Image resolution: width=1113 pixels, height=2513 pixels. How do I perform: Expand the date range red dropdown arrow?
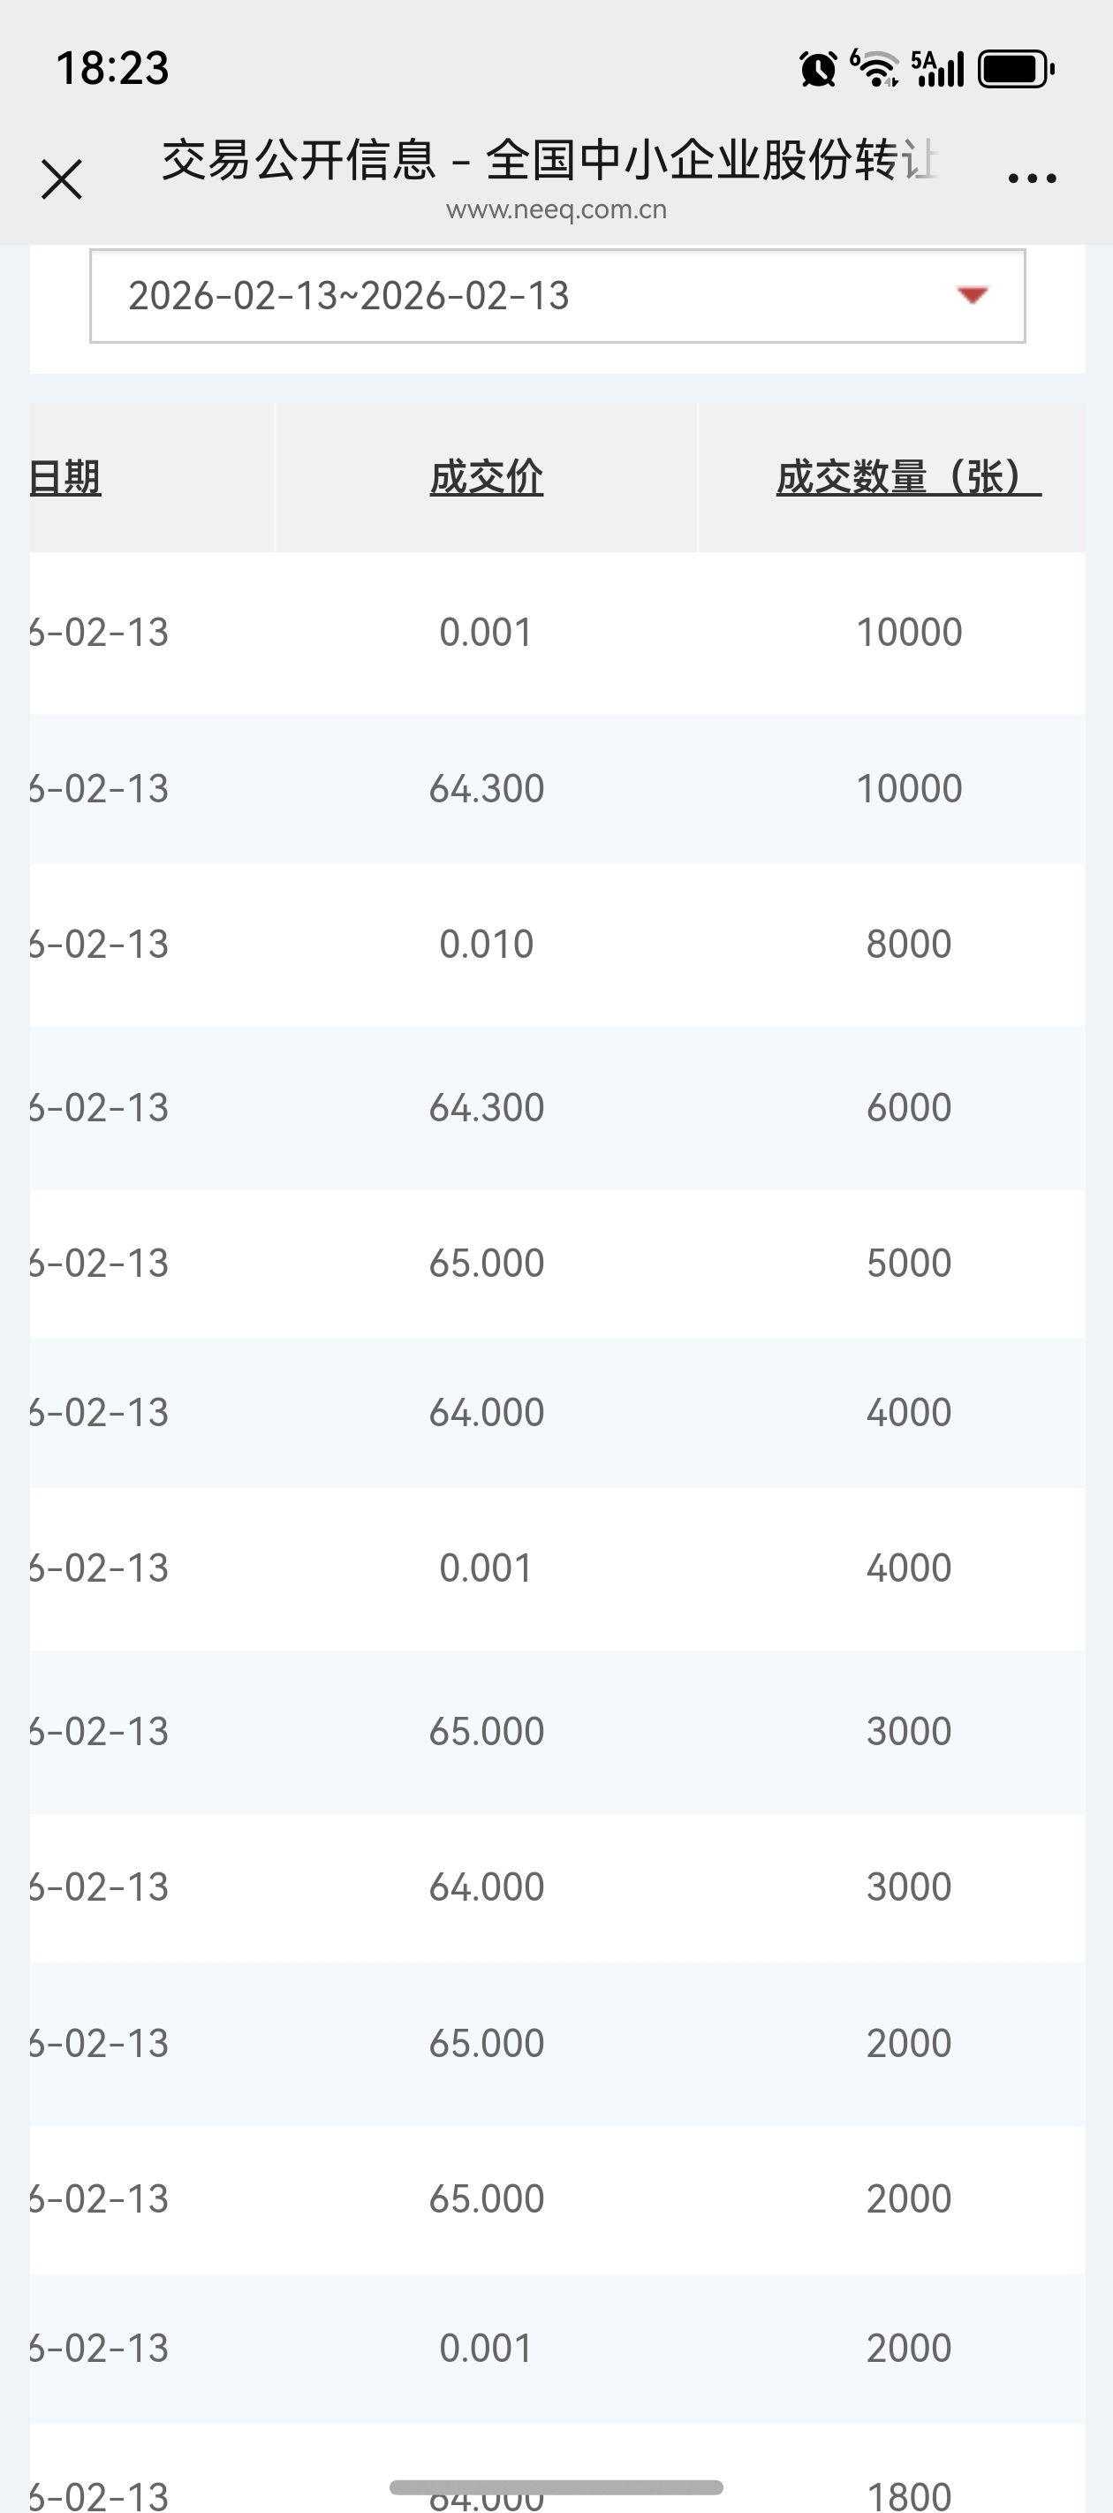[x=973, y=294]
